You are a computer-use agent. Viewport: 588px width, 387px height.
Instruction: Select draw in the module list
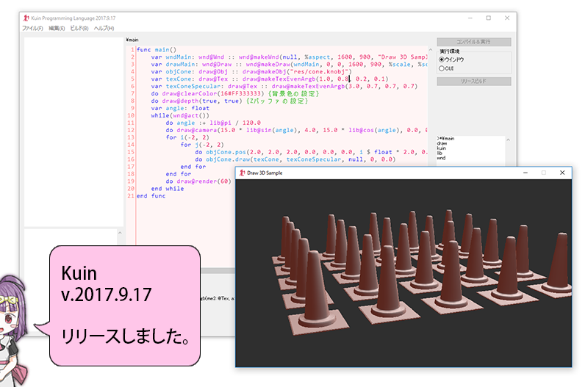[x=442, y=143]
